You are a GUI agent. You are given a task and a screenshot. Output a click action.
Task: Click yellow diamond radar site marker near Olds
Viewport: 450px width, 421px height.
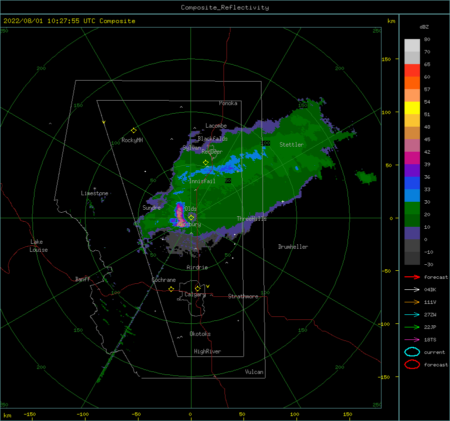tap(191, 218)
